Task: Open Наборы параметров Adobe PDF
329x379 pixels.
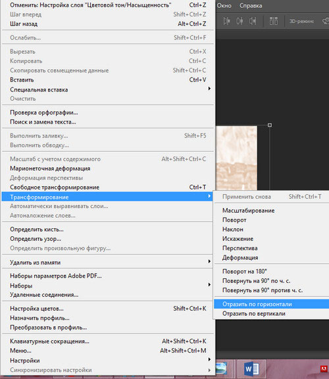Action: tap(107, 276)
